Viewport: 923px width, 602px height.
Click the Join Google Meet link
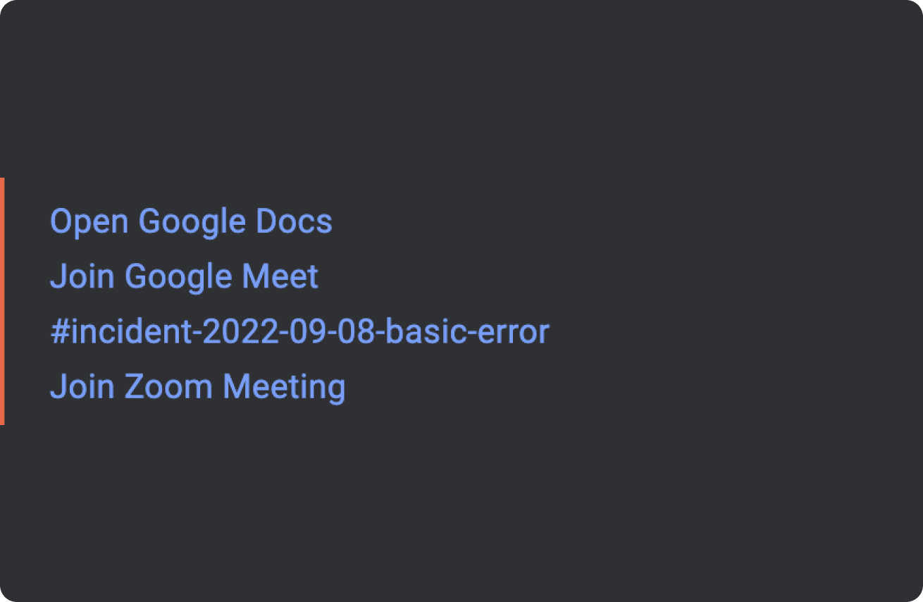click(184, 276)
